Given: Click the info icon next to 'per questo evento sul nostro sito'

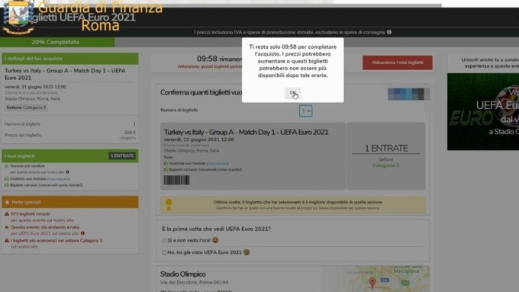Looking at the screenshot, I should tap(67, 172).
